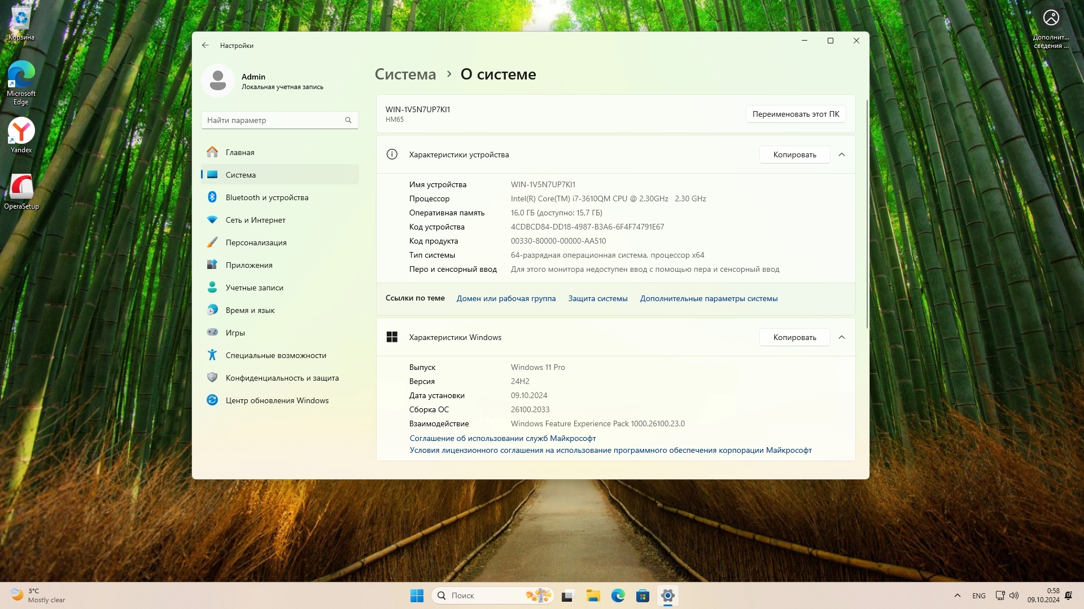Open Microsoft Store from the taskbar

pos(642,595)
